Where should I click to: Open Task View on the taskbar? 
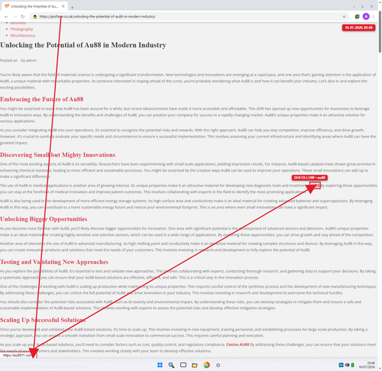pyautogui.click(x=183, y=365)
